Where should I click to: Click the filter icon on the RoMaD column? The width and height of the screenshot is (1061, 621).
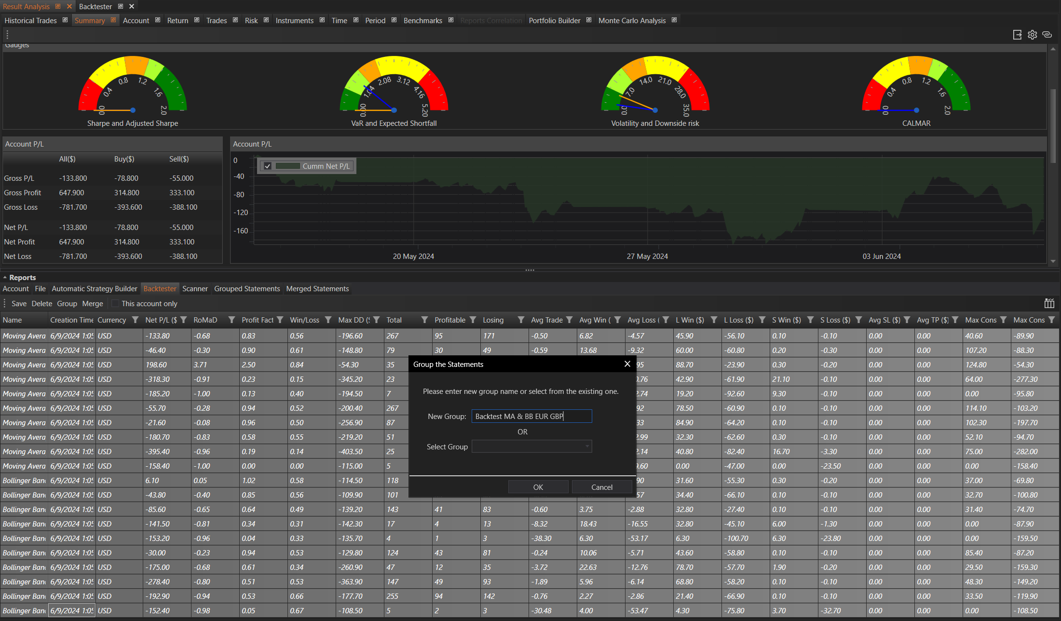232,320
